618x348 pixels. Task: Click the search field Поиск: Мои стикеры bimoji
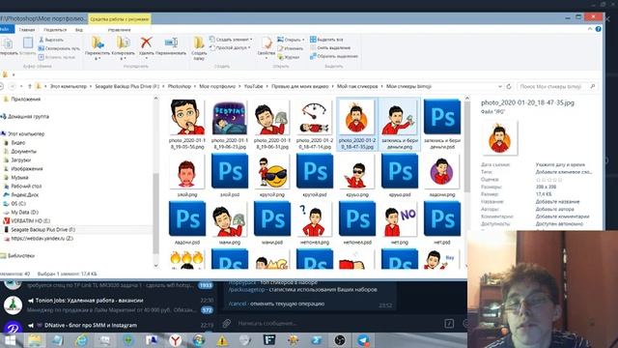(556, 86)
